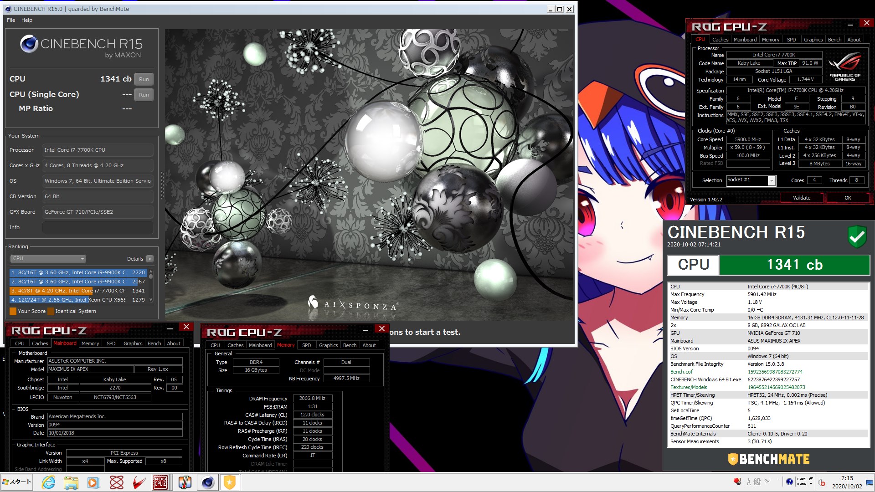This screenshot has height=492, width=875.
Task: Open the CPU ranking type dropdown
Action: [x=48, y=258]
